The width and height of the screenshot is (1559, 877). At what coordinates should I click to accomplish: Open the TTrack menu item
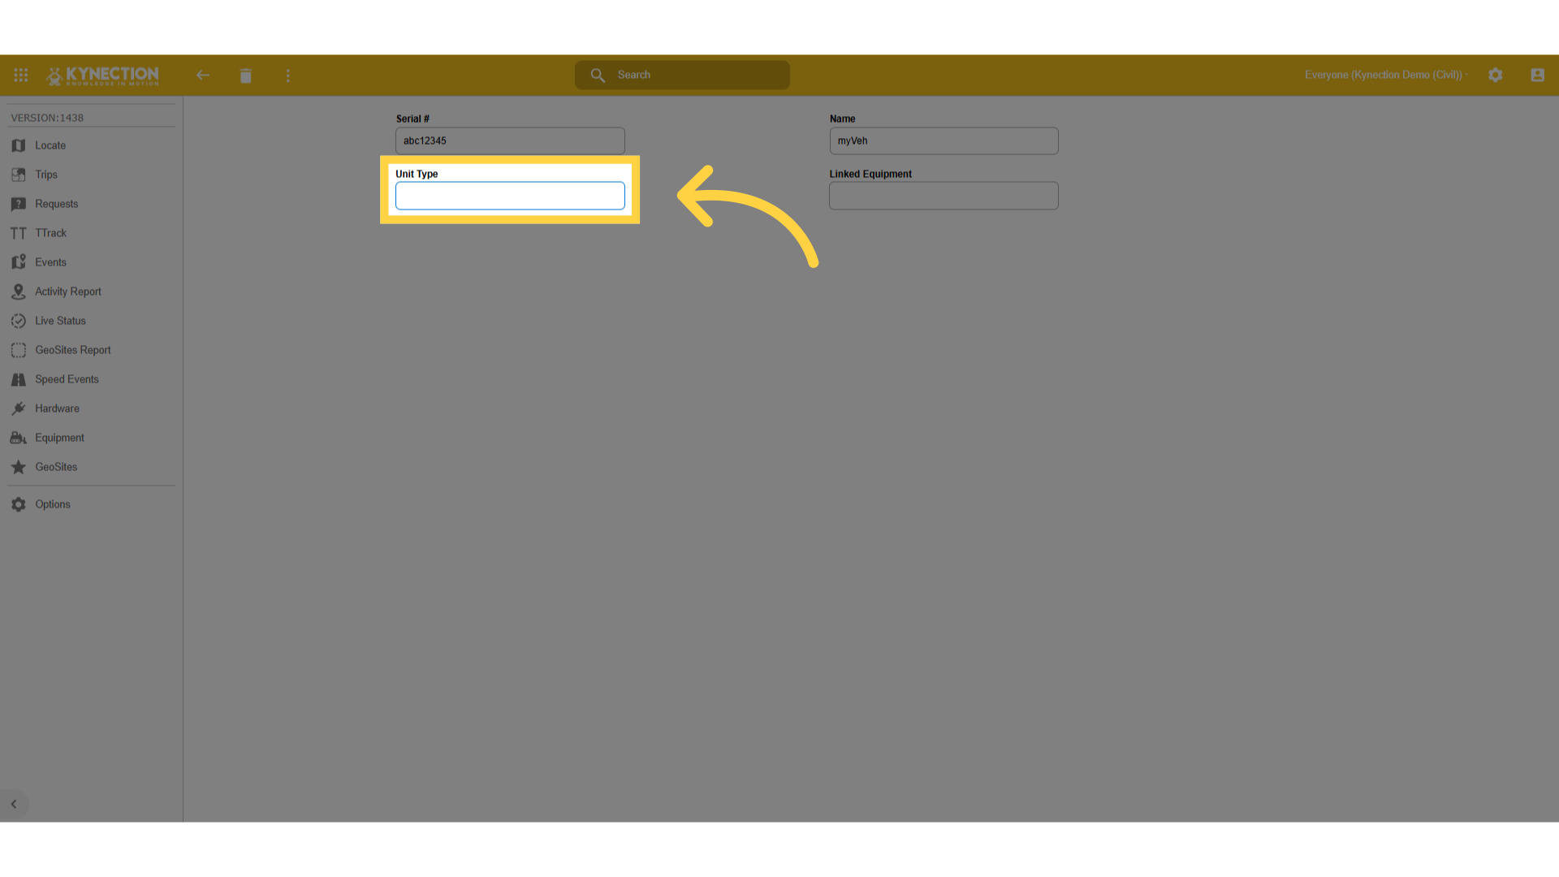coord(51,233)
